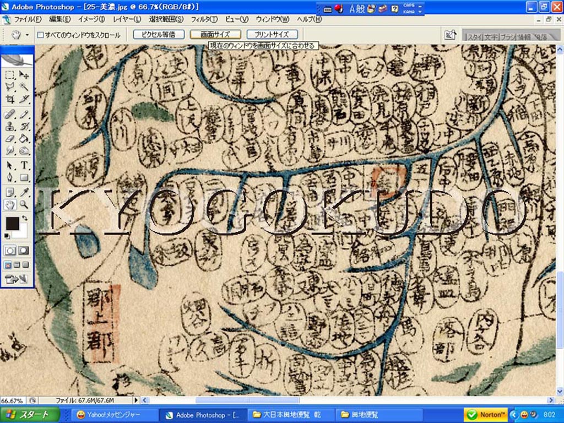This screenshot has height=423, width=564.
Task: Open the file browser toggle icon
Action: point(450,35)
